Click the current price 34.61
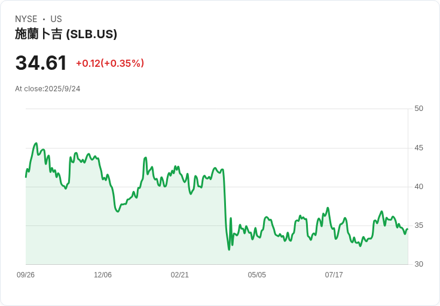The image size is (440, 306). pos(41,63)
